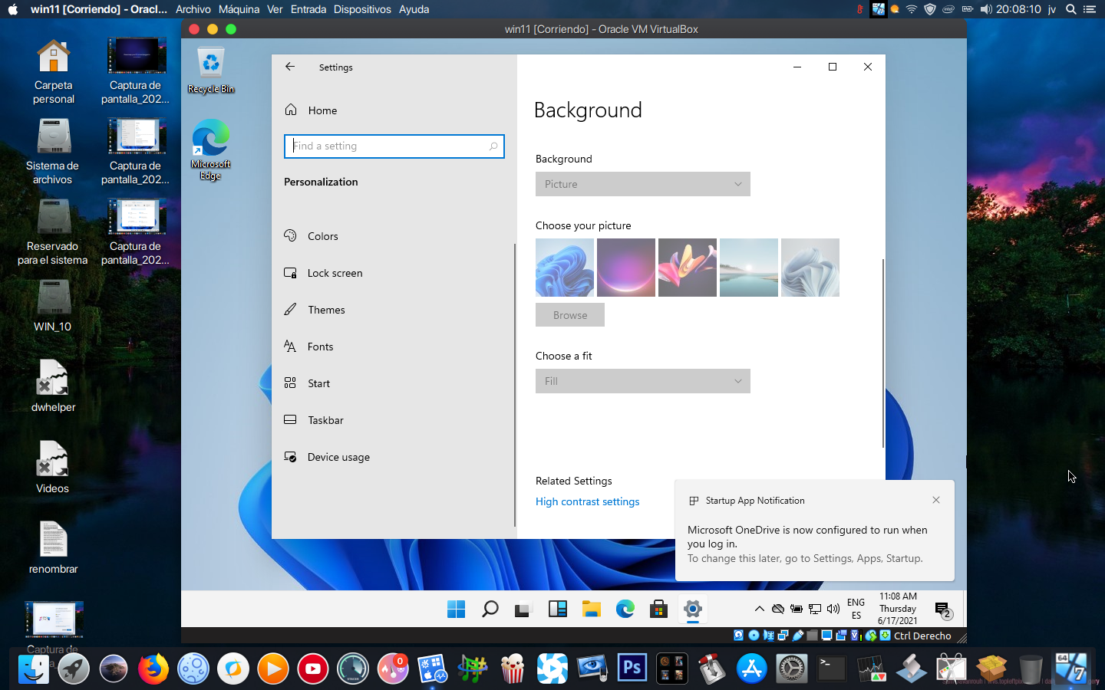1105x690 pixels.
Task: Open Microsoft Store from Windows taskbar
Action: click(x=658, y=609)
